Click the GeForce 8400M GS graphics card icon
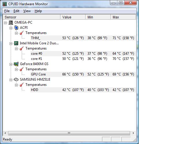Viewport: 185px width, 144px height. click(x=16, y=64)
